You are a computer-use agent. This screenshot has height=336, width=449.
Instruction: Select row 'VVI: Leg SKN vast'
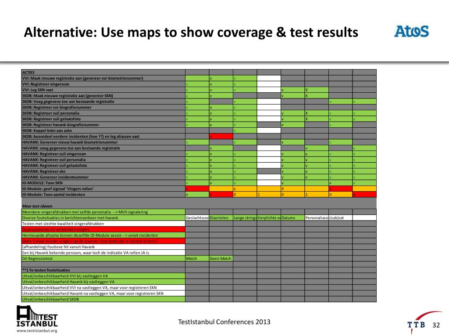coord(103,90)
